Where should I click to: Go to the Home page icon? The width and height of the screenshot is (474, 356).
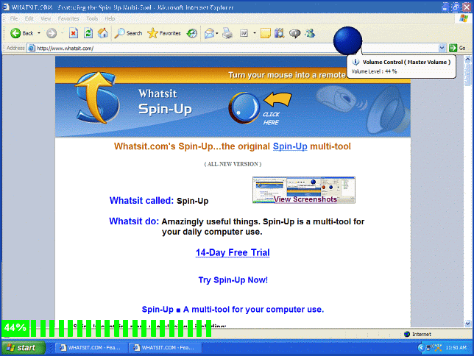point(103,33)
